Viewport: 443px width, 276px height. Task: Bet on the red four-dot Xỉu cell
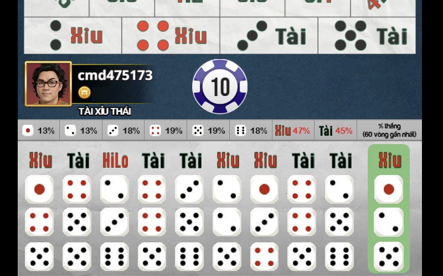coord(171,35)
